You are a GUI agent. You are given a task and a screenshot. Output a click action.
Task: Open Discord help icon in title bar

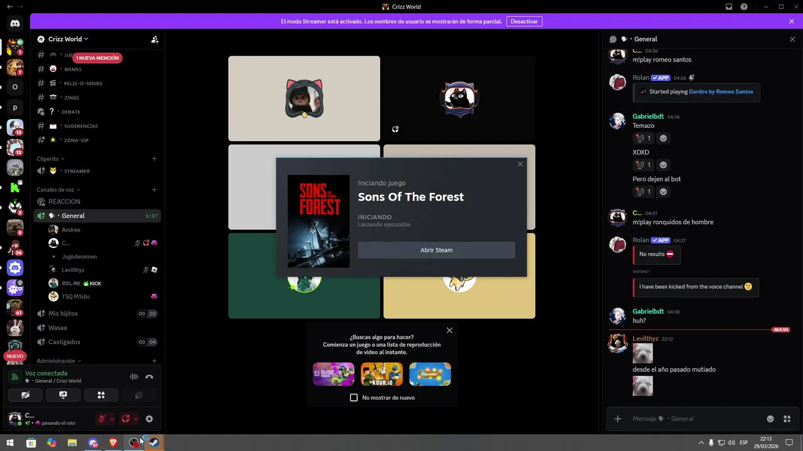[x=744, y=7]
